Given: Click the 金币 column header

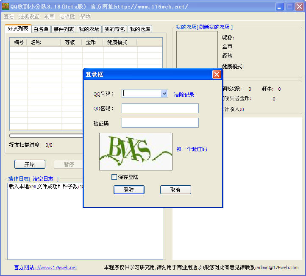Looking at the screenshot, I should 93,42.
